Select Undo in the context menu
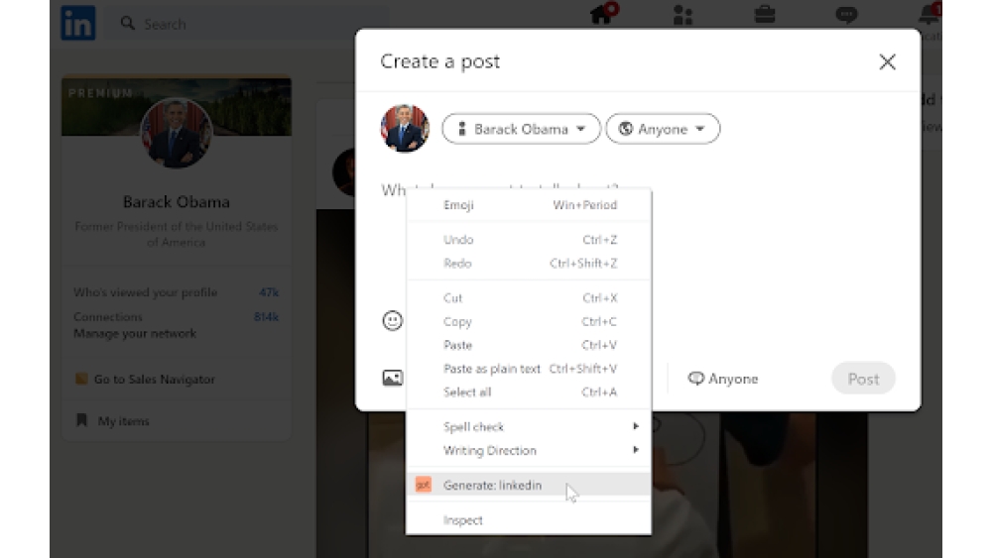This screenshot has height=558, width=992. click(x=529, y=240)
